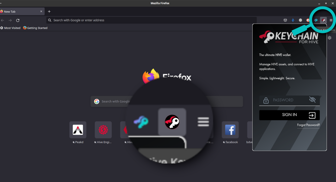Go forward using the forward arrow

[10, 20]
